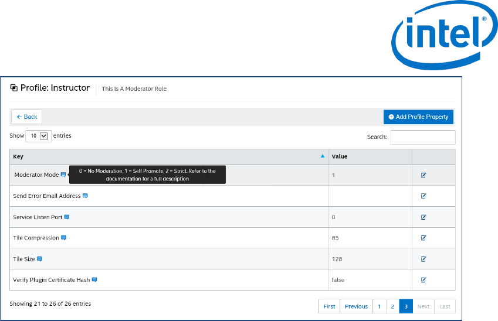Edit the Service Listen Port property
This screenshot has height=321, width=498.
point(423,217)
